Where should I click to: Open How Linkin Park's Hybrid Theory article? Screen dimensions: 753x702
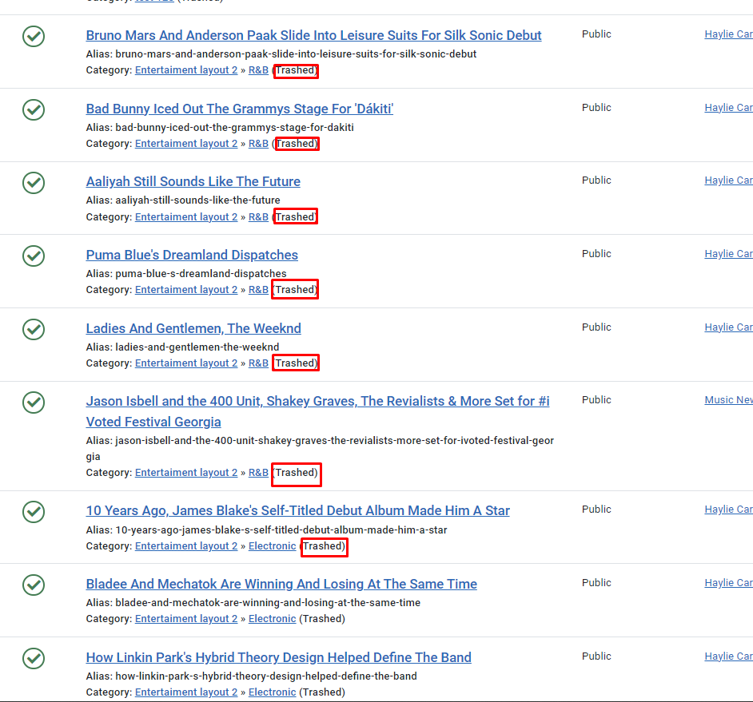pyautogui.click(x=278, y=657)
